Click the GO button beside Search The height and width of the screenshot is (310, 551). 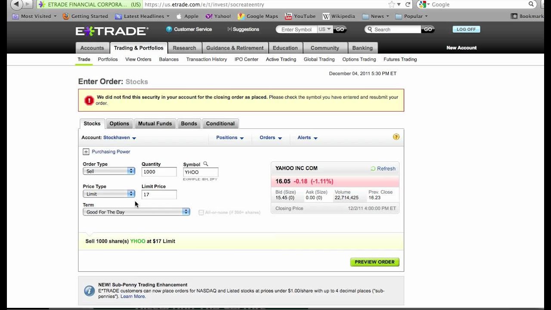coord(428,29)
